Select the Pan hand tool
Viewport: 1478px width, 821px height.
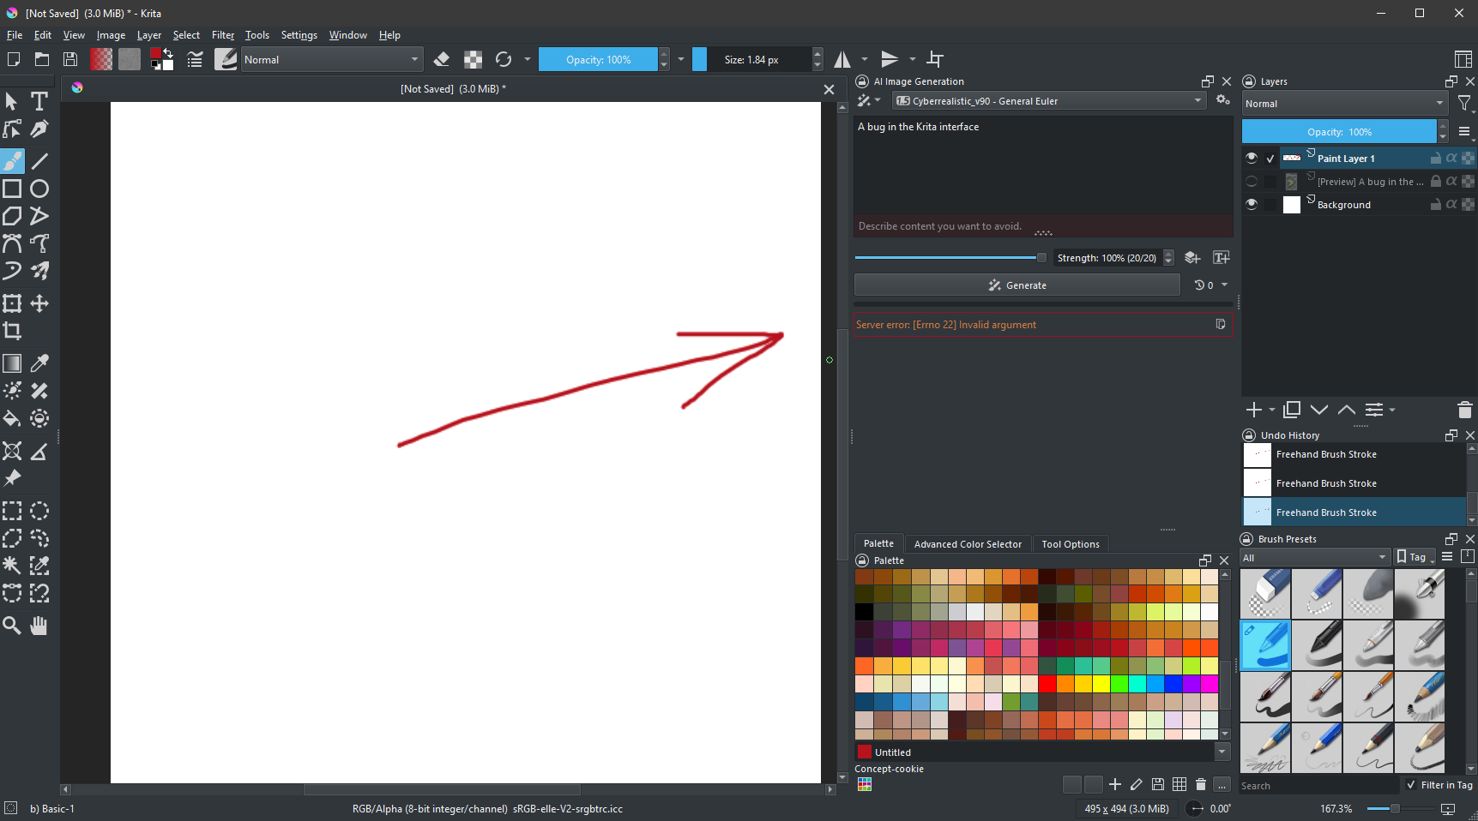tap(39, 626)
